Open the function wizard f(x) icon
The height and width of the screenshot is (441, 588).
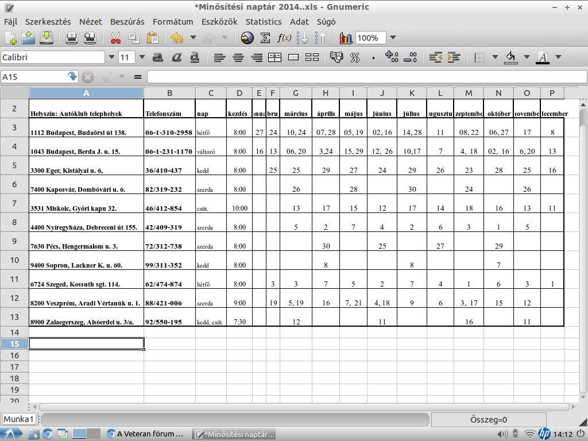284,38
